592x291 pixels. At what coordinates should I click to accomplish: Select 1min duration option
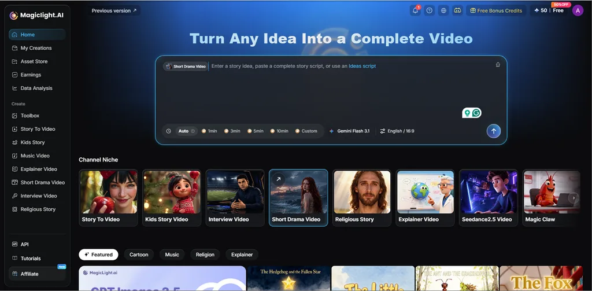click(x=209, y=131)
